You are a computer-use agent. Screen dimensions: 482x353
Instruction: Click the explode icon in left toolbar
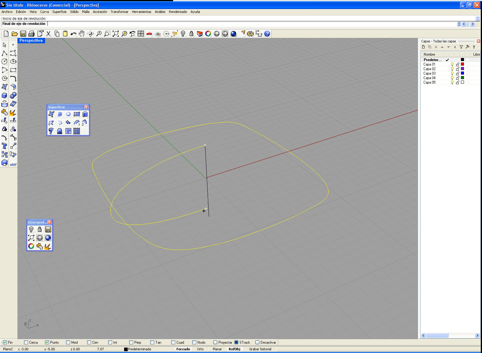pos(13,112)
